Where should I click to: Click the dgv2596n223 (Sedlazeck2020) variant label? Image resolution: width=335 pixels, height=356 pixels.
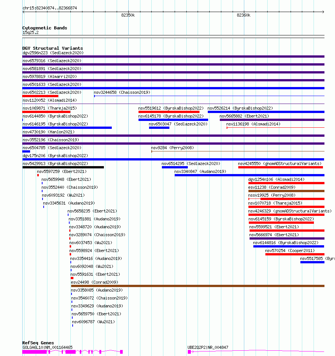[x=53, y=53]
